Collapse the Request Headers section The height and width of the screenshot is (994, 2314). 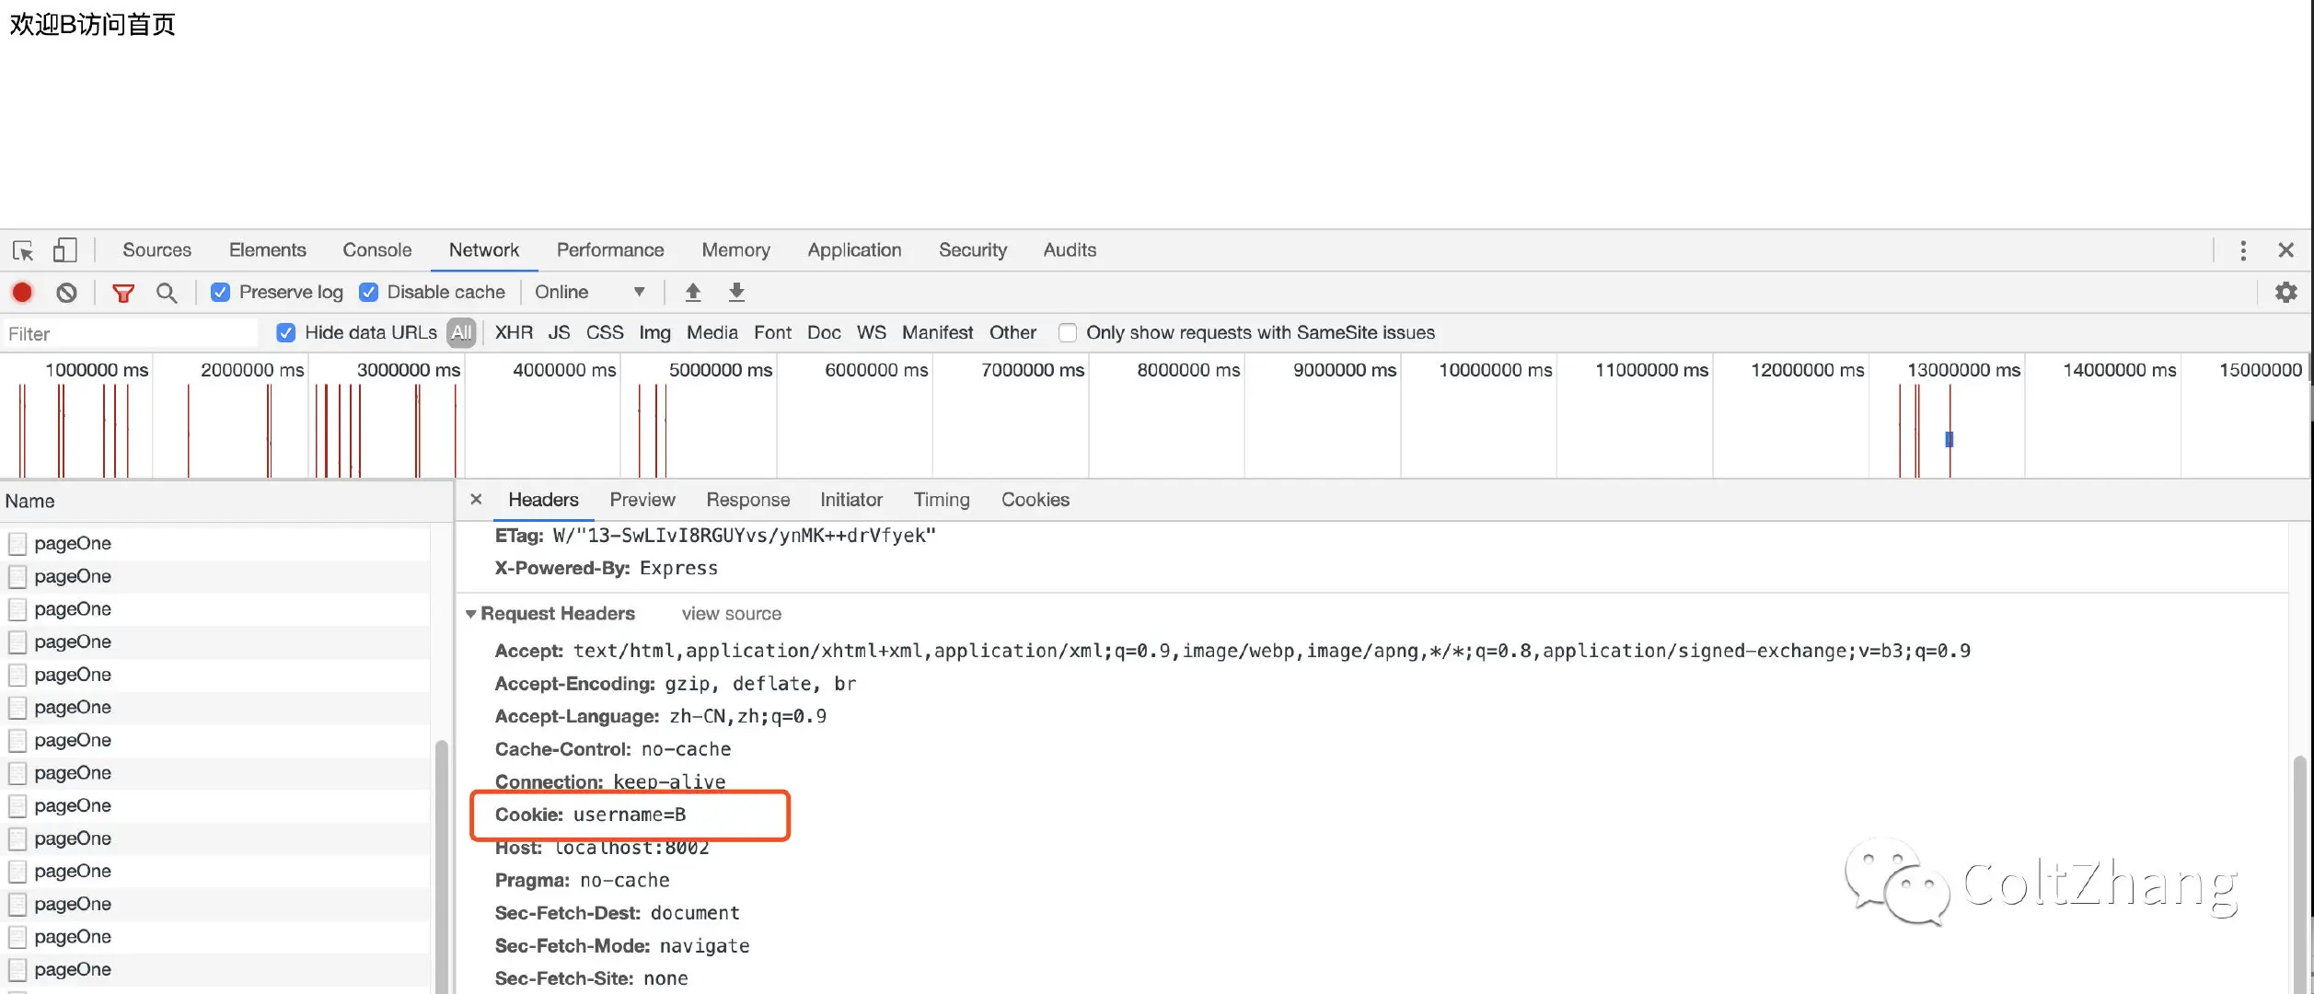(470, 614)
